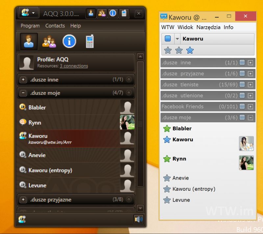Toggle blue square on Facebook Friends header
Image resolution: width=263 pixels, height=234 pixels.
[242, 107]
